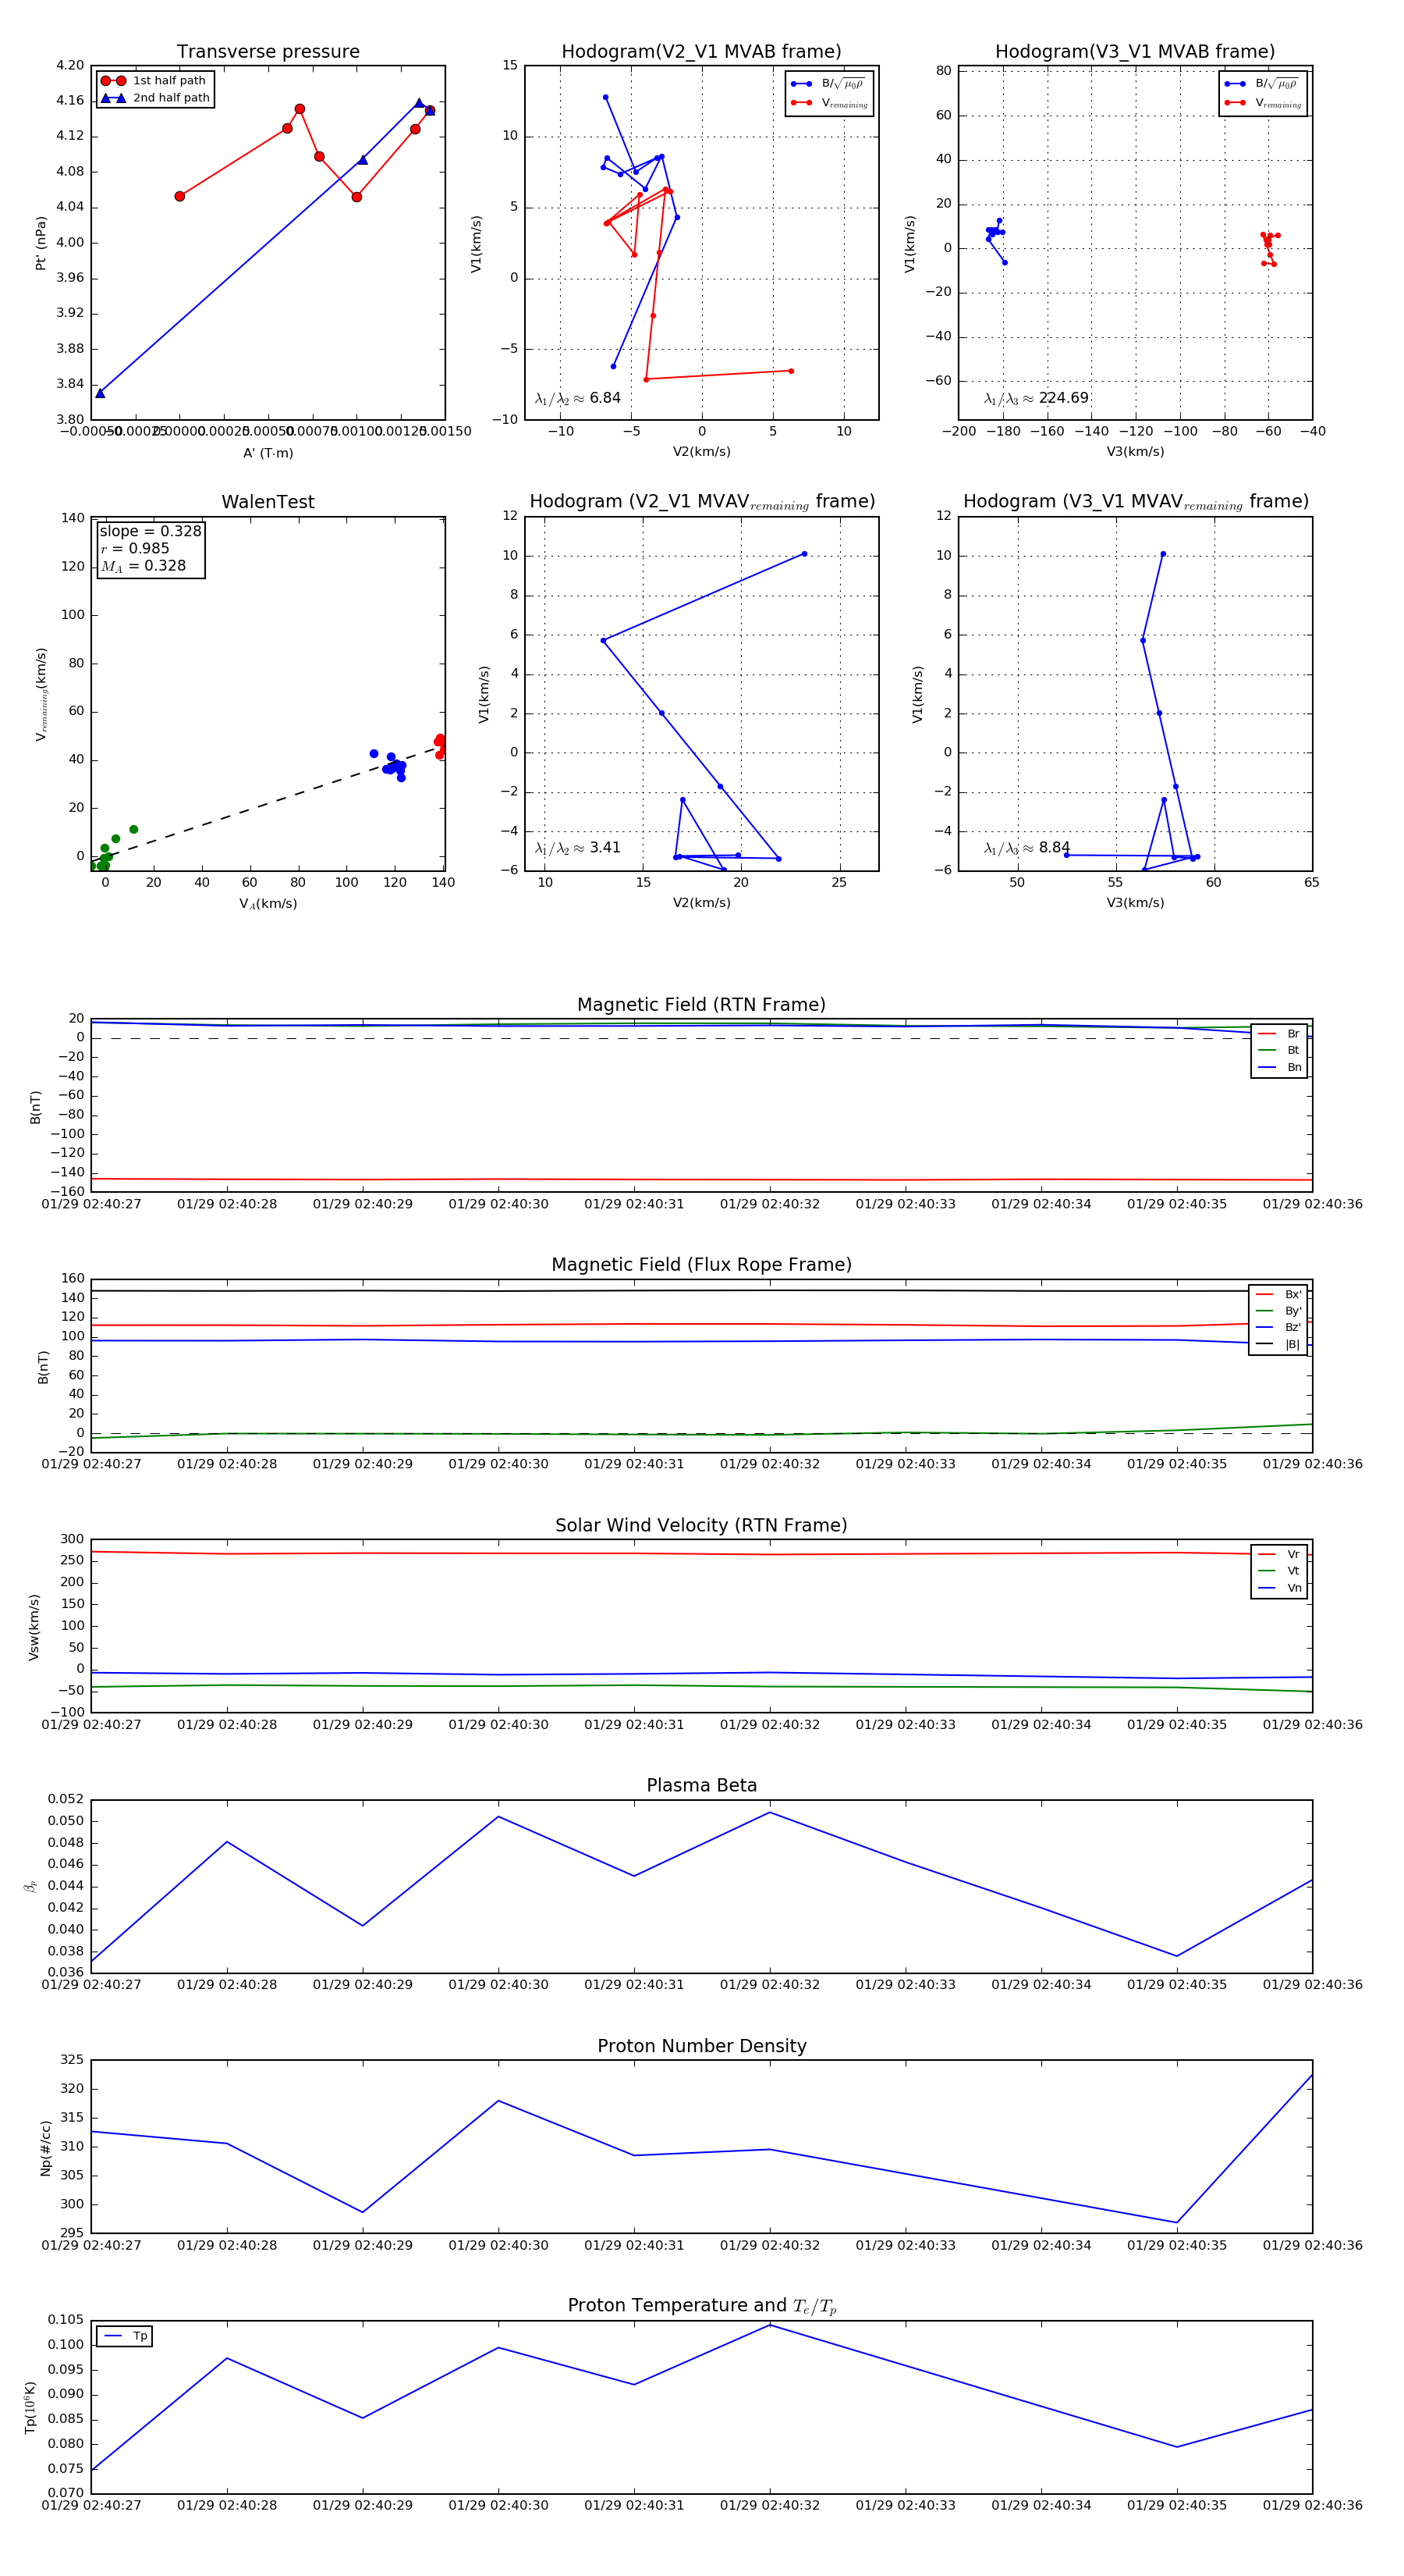Click the "2nd half path" legend entry
Viewport: 1404px width, 2576px height.
155,98
